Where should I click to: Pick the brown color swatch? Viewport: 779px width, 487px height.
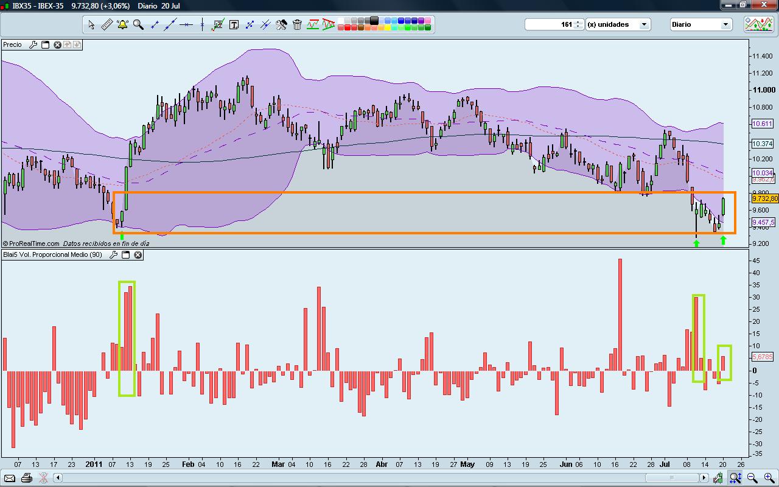point(361,27)
